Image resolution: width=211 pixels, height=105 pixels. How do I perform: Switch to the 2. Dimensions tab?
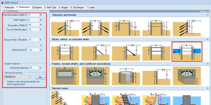coord(23,7)
